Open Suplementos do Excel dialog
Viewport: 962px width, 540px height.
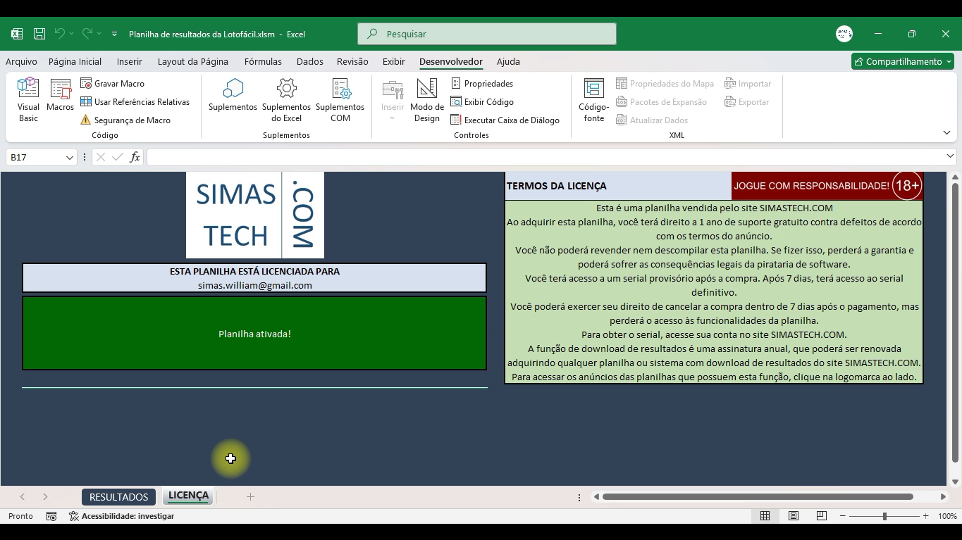tap(286, 101)
